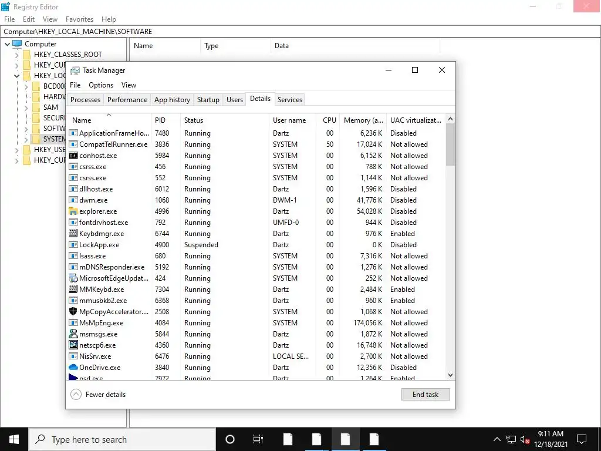Click the Task Manager title bar icon
Image resolution: width=601 pixels, height=451 pixels.
click(x=75, y=70)
